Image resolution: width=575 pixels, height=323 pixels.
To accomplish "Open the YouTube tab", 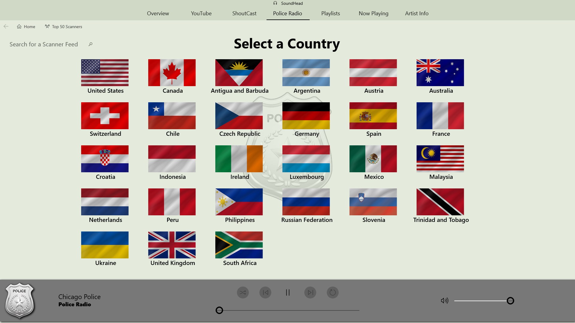I will coord(201,13).
